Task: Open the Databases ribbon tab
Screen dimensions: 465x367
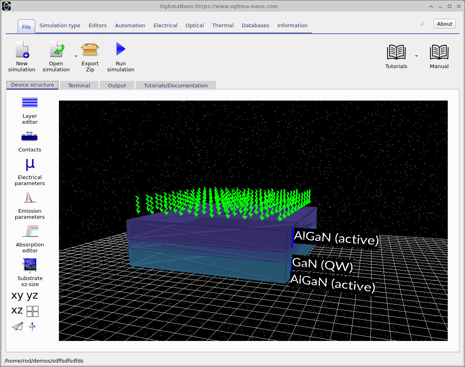Action: 255,26
